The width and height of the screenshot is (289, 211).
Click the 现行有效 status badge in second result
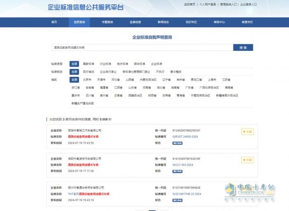pos(177,171)
